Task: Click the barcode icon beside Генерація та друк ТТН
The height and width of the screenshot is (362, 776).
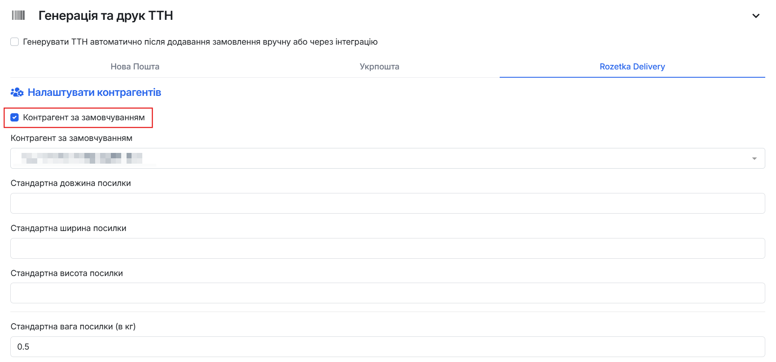Action: [18, 16]
